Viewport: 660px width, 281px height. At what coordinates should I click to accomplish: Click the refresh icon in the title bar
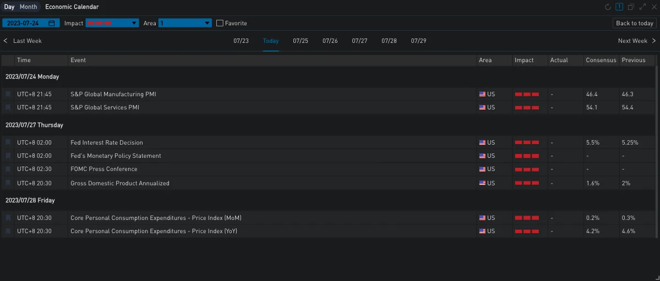(608, 7)
